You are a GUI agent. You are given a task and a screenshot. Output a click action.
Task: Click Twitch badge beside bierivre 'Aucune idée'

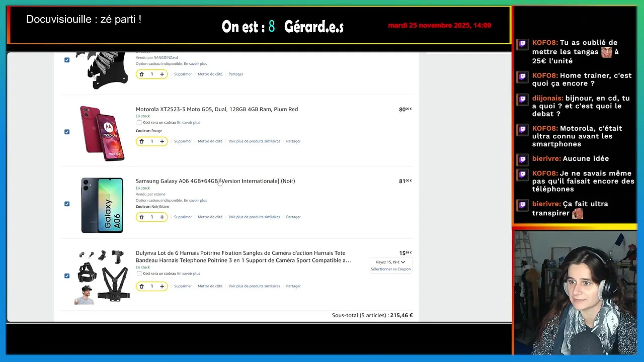coord(523,159)
